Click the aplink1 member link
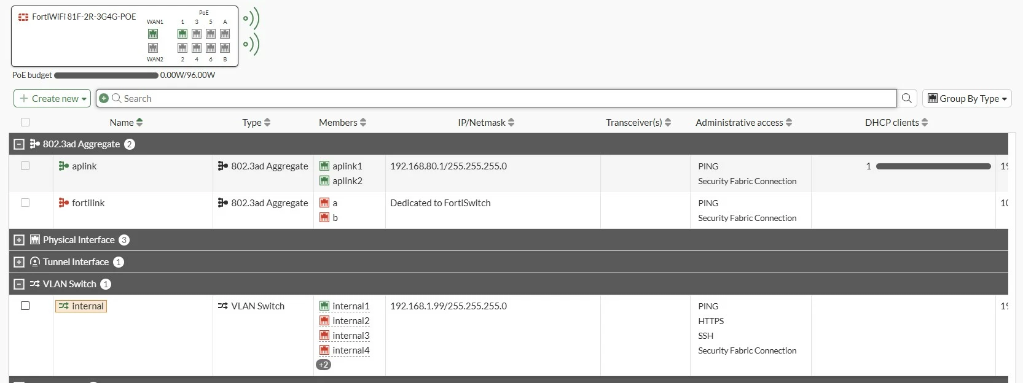This screenshot has height=383, width=1023. 347,166
